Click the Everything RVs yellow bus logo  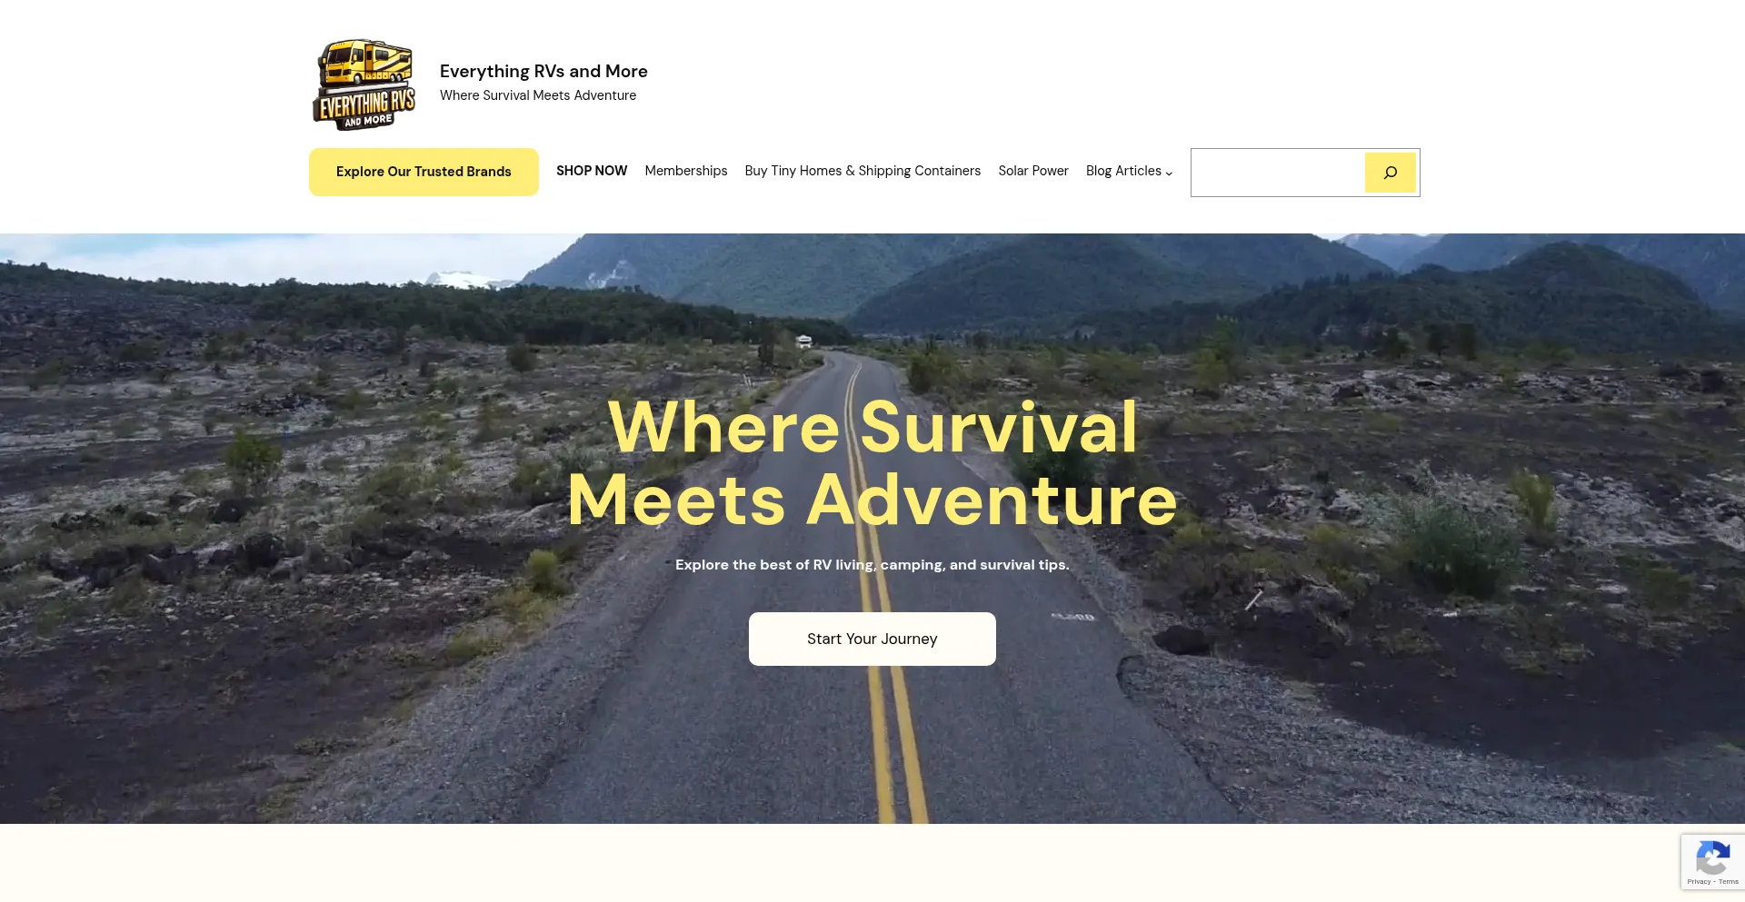[x=364, y=84]
